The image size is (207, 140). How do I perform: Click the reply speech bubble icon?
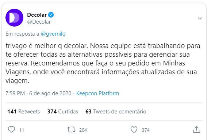point(11,129)
